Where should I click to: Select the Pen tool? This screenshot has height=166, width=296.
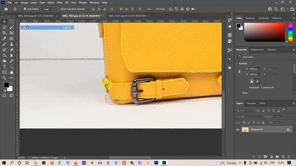tap(12, 61)
